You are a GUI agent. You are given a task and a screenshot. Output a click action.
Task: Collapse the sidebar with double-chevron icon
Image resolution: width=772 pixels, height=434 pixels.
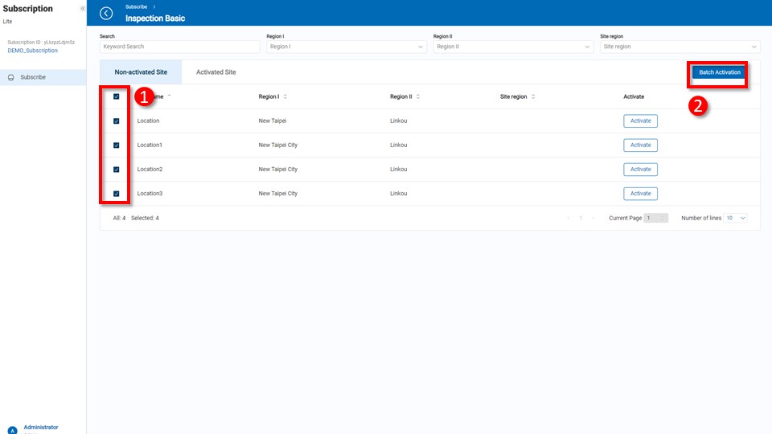tap(82, 8)
